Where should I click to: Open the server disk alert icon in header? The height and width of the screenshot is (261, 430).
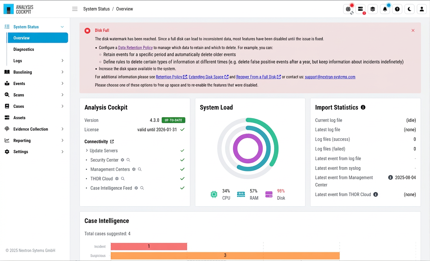[x=361, y=9]
